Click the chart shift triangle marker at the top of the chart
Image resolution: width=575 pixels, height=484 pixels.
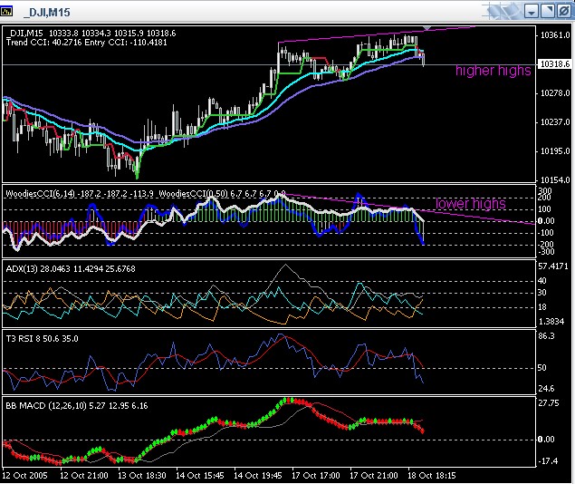(426, 28)
